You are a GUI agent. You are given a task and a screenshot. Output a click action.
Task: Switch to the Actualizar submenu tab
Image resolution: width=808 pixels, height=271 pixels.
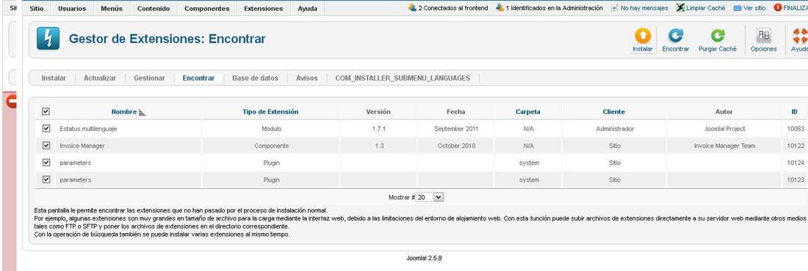click(x=100, y=78)
